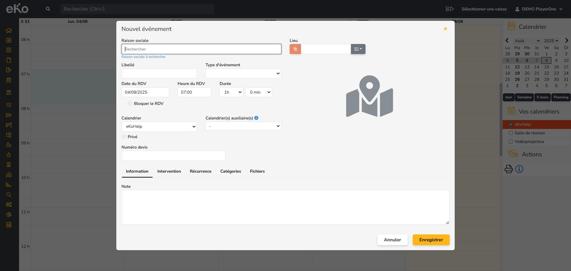Open the list dropdown button next to Lieu

(358, 49)
